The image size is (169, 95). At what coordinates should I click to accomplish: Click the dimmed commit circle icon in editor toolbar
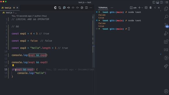73,8
